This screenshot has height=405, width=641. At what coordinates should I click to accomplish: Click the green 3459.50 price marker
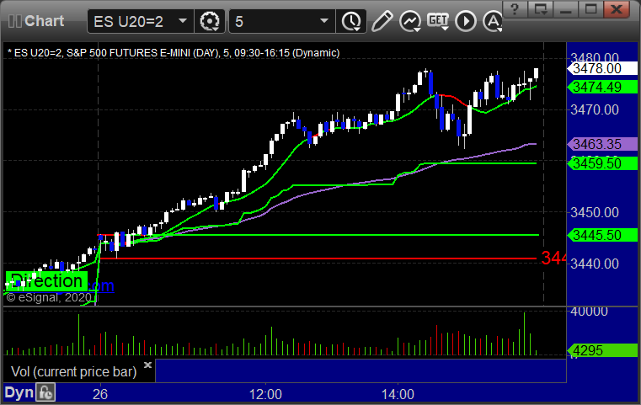pyautogui.click(x=602, y=163)
